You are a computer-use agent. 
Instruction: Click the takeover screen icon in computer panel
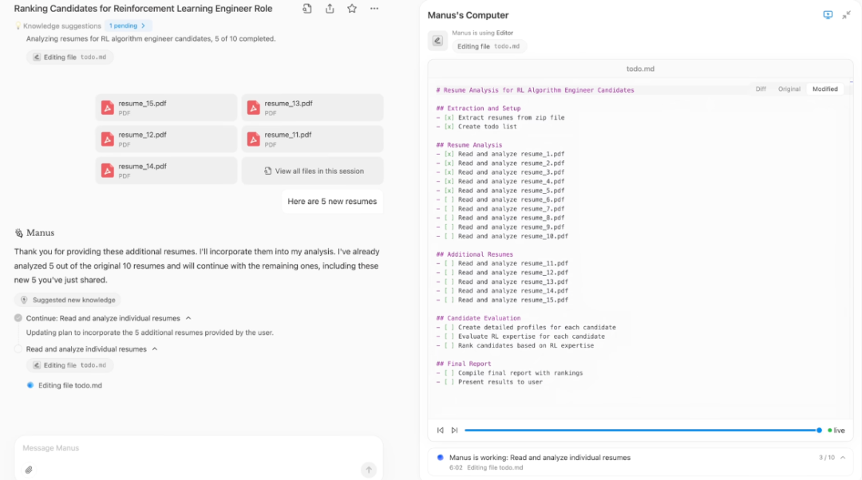(828, 15)
